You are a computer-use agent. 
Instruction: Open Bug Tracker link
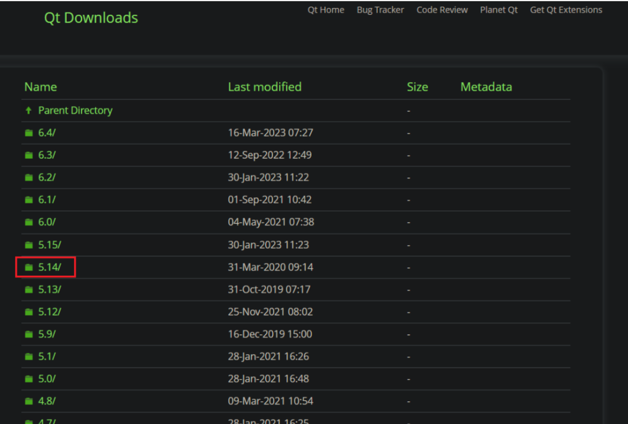[x=380, y=10]
